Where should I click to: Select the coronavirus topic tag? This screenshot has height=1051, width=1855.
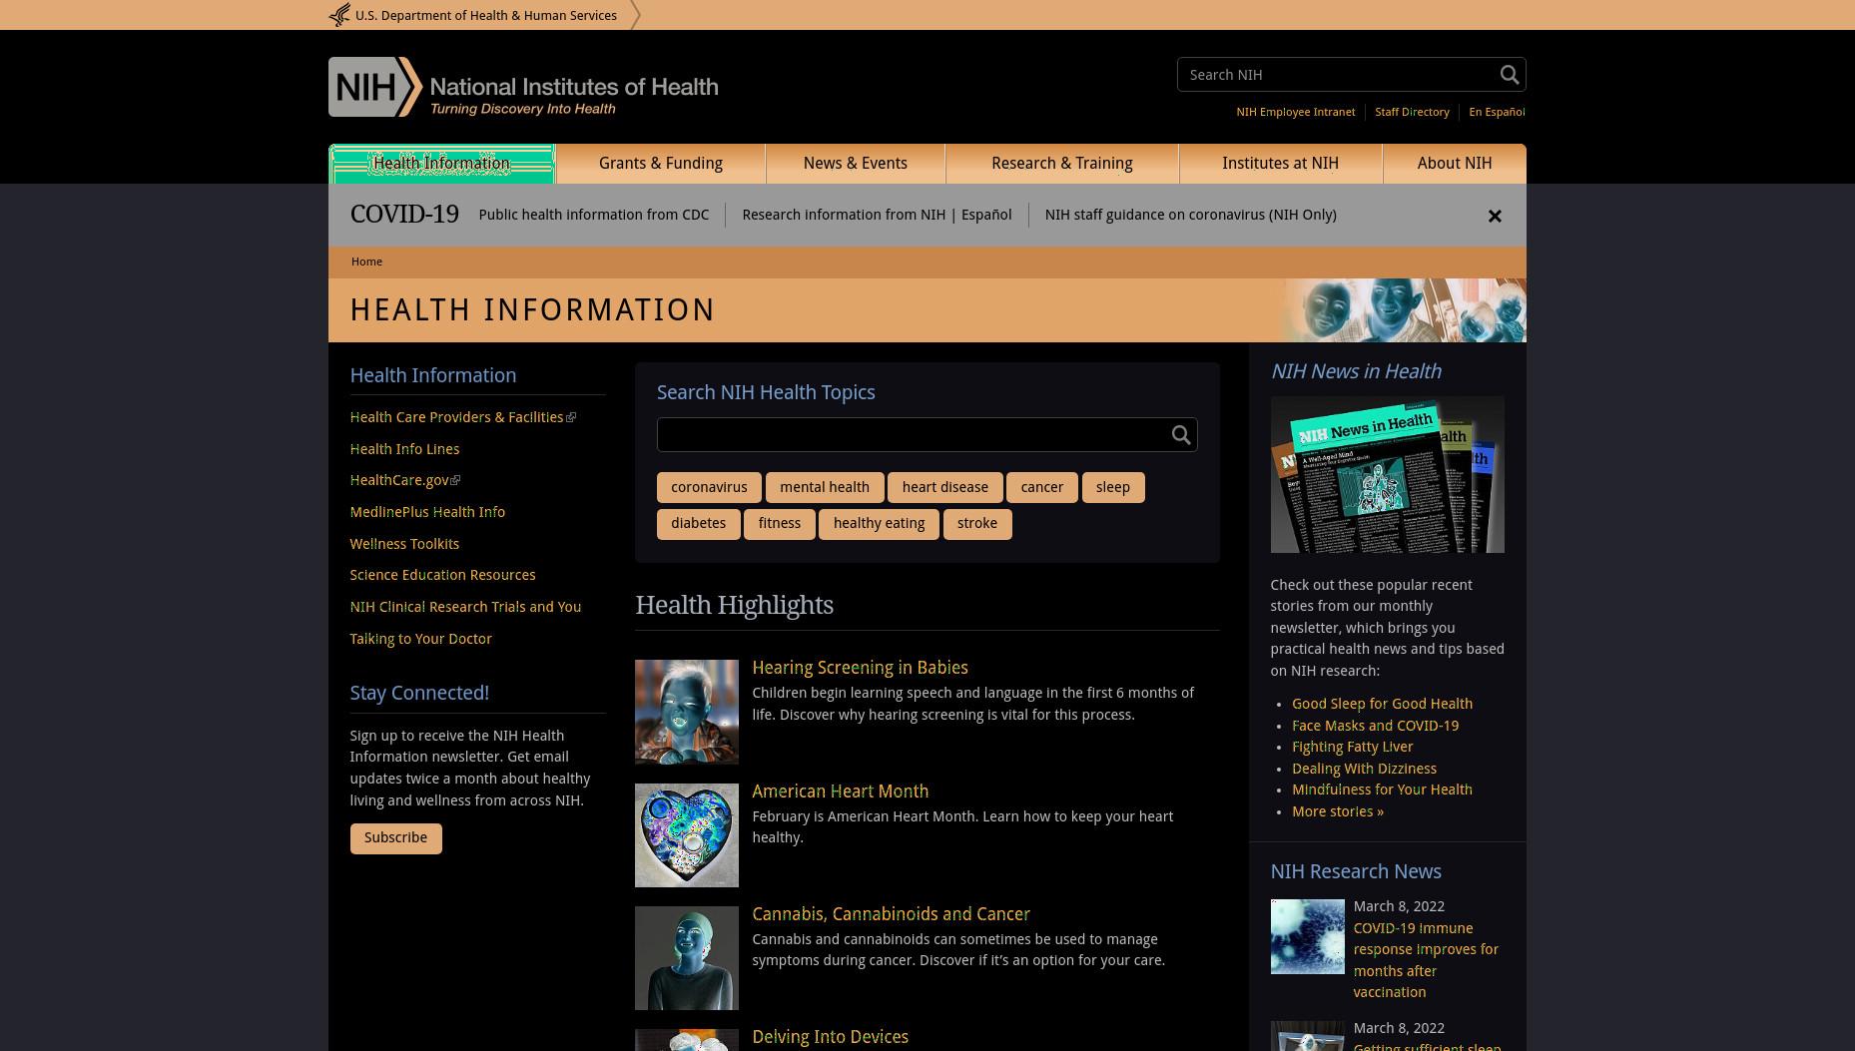[x=709, y=488]
